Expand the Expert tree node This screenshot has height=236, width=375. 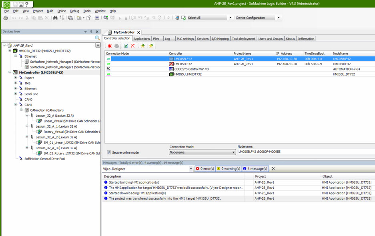(16, 78)
